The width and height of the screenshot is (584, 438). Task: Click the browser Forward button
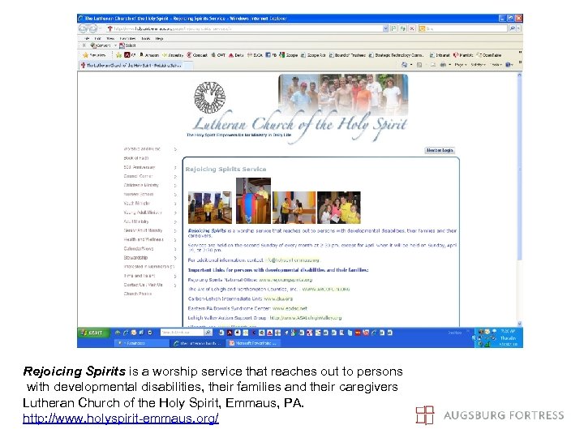pos(92,28)
